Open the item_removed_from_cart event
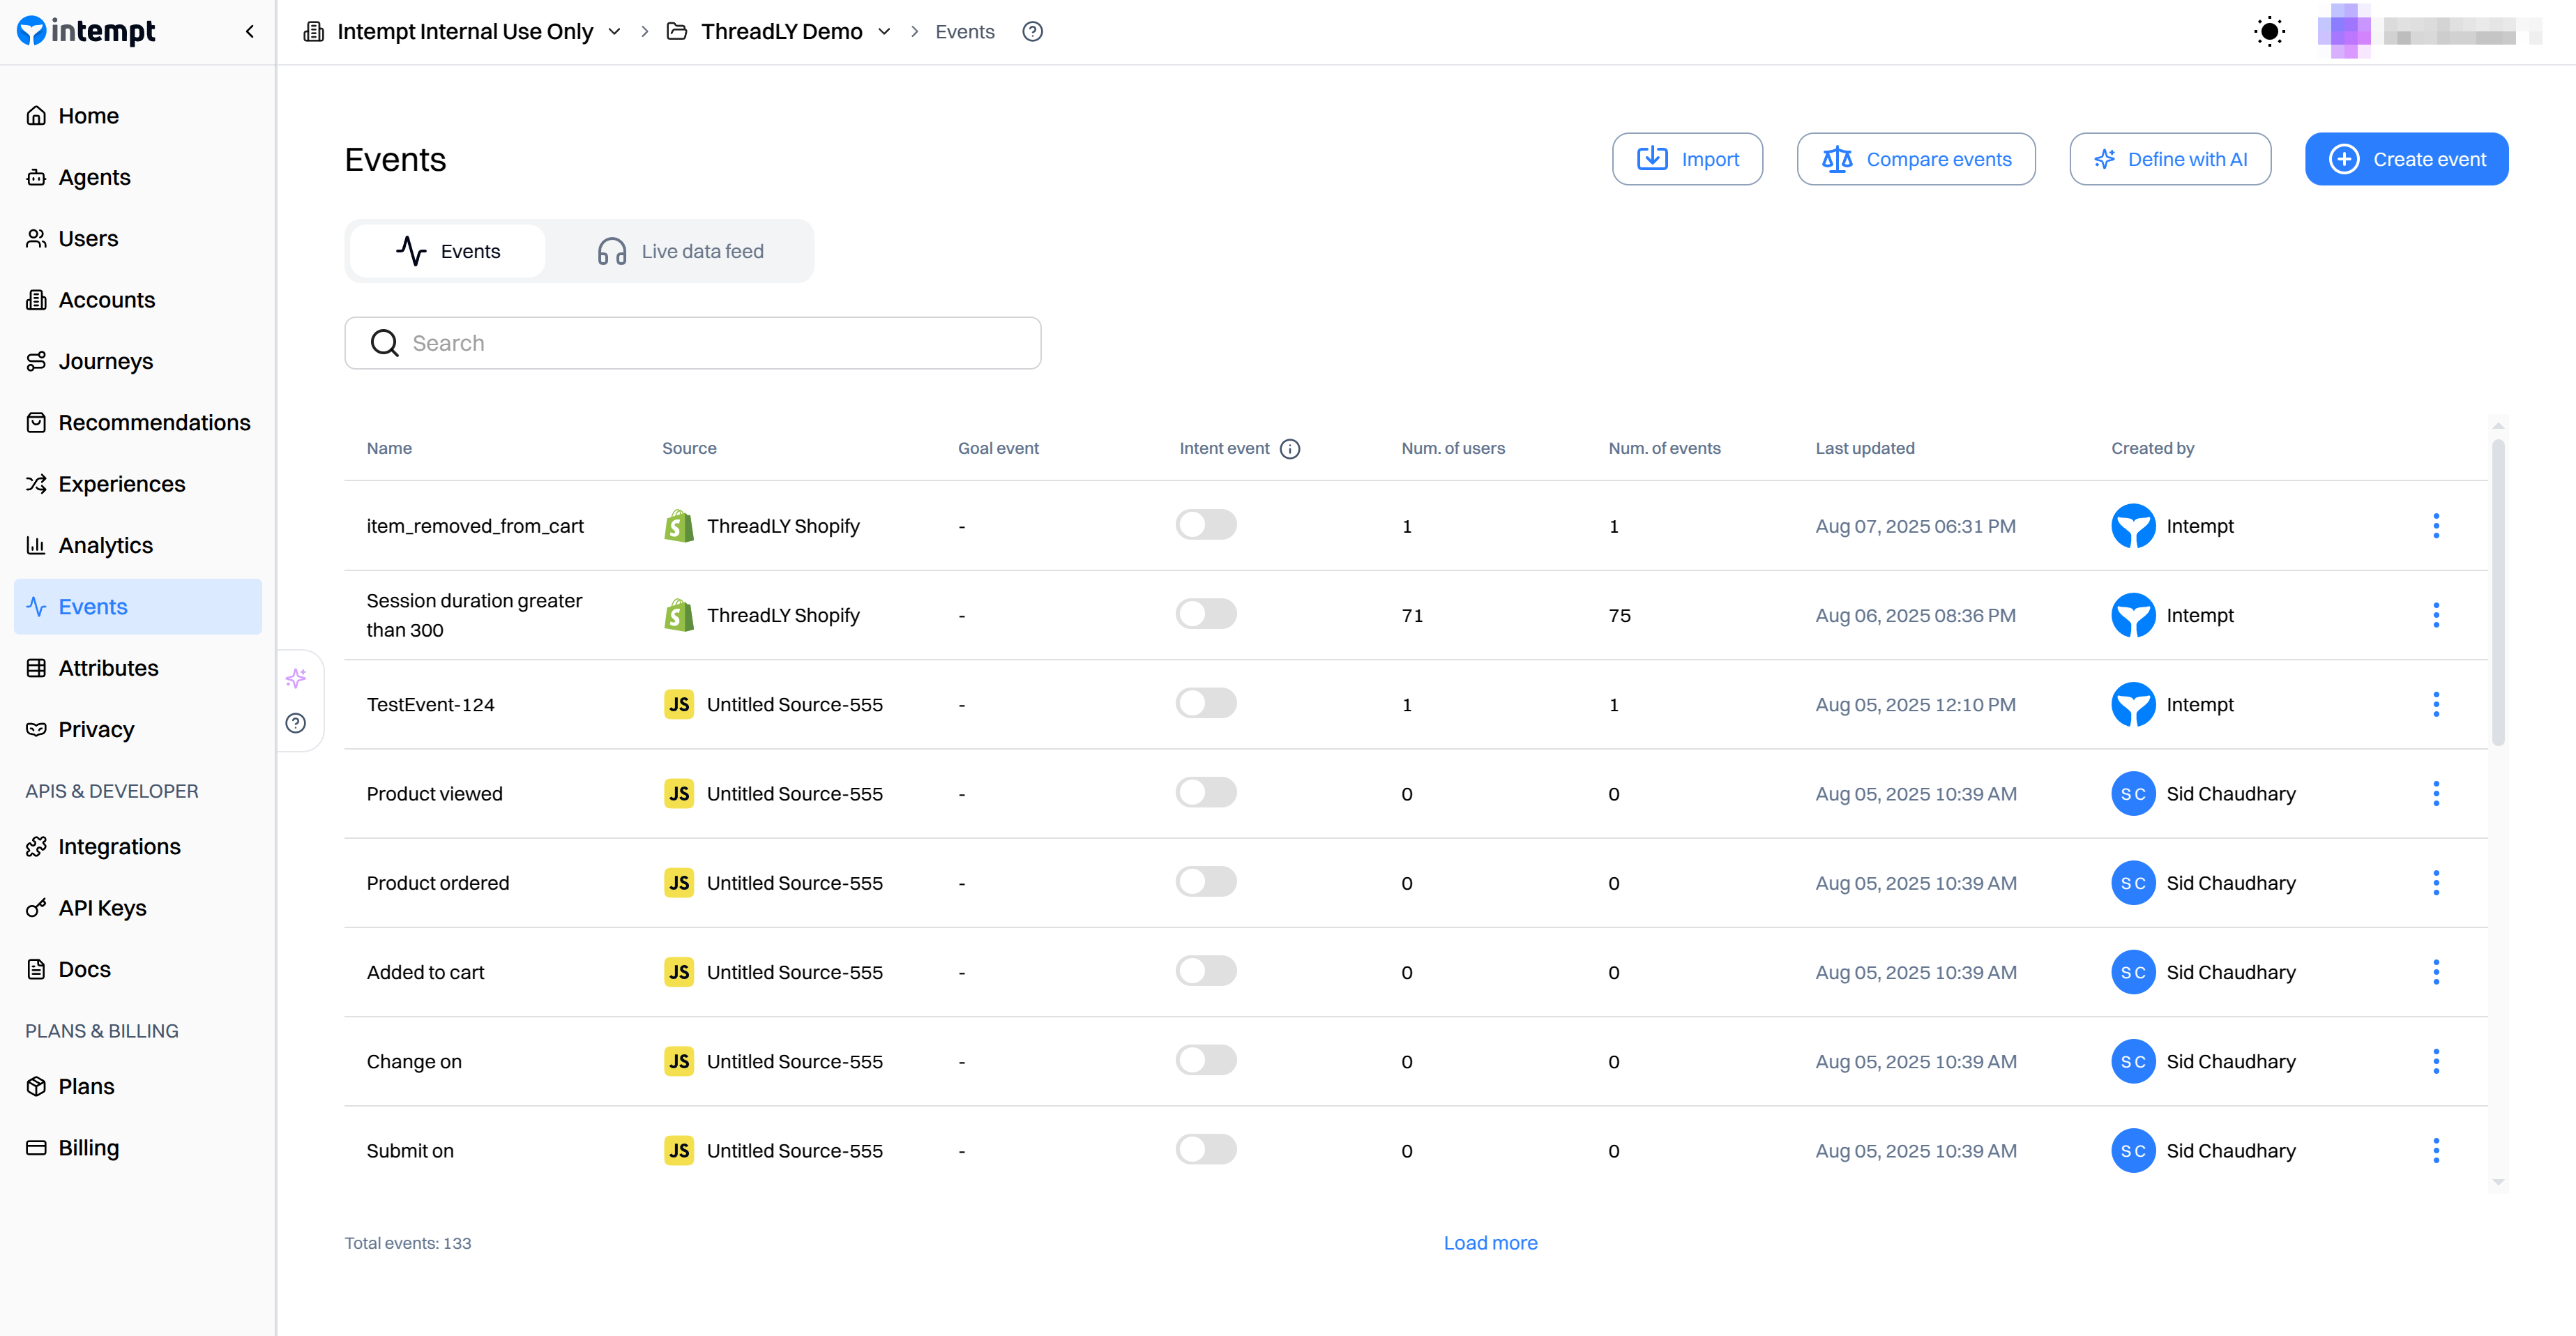The image size is (2576, 1336). 475,526
